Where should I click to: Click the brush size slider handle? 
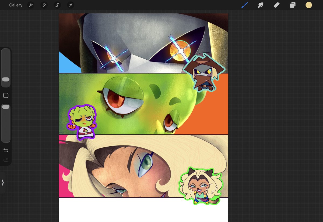point(6,79)
